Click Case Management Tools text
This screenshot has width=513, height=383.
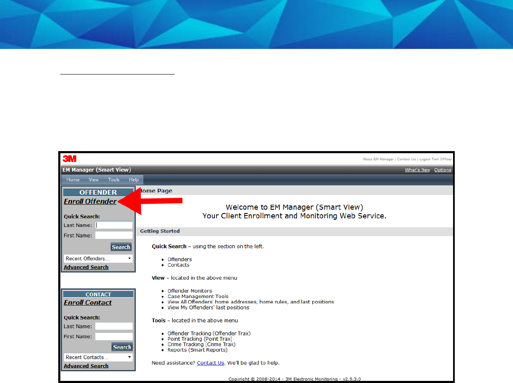click(198, 296)
